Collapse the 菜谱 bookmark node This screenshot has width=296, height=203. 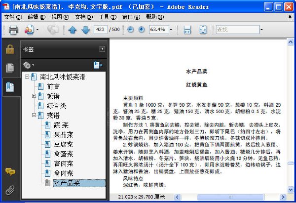(34, 115)
